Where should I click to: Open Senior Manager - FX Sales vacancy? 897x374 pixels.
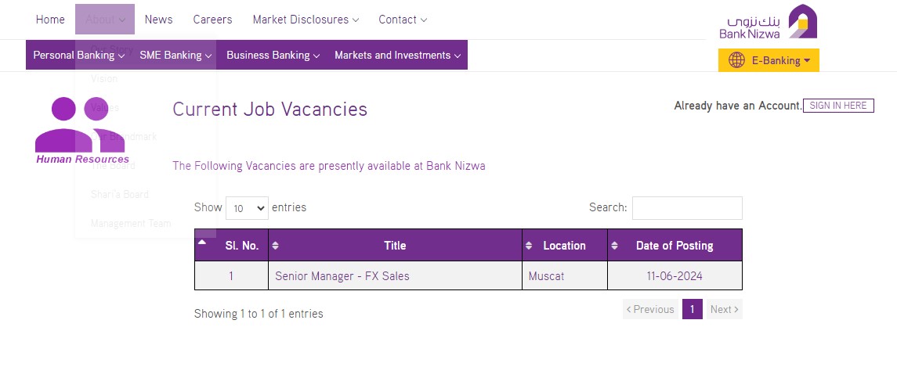click(342, 276)
